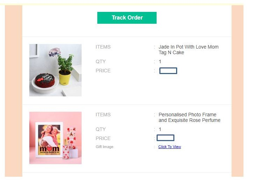Click the quantity value of the jade pot item
The image size is (256, 183).
160,61
